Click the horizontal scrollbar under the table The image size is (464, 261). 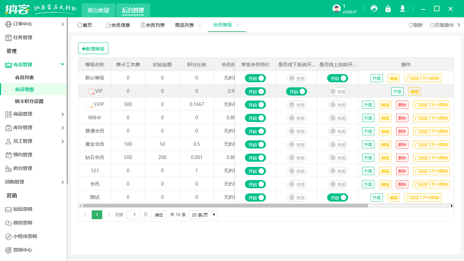[x=225, y=206]
